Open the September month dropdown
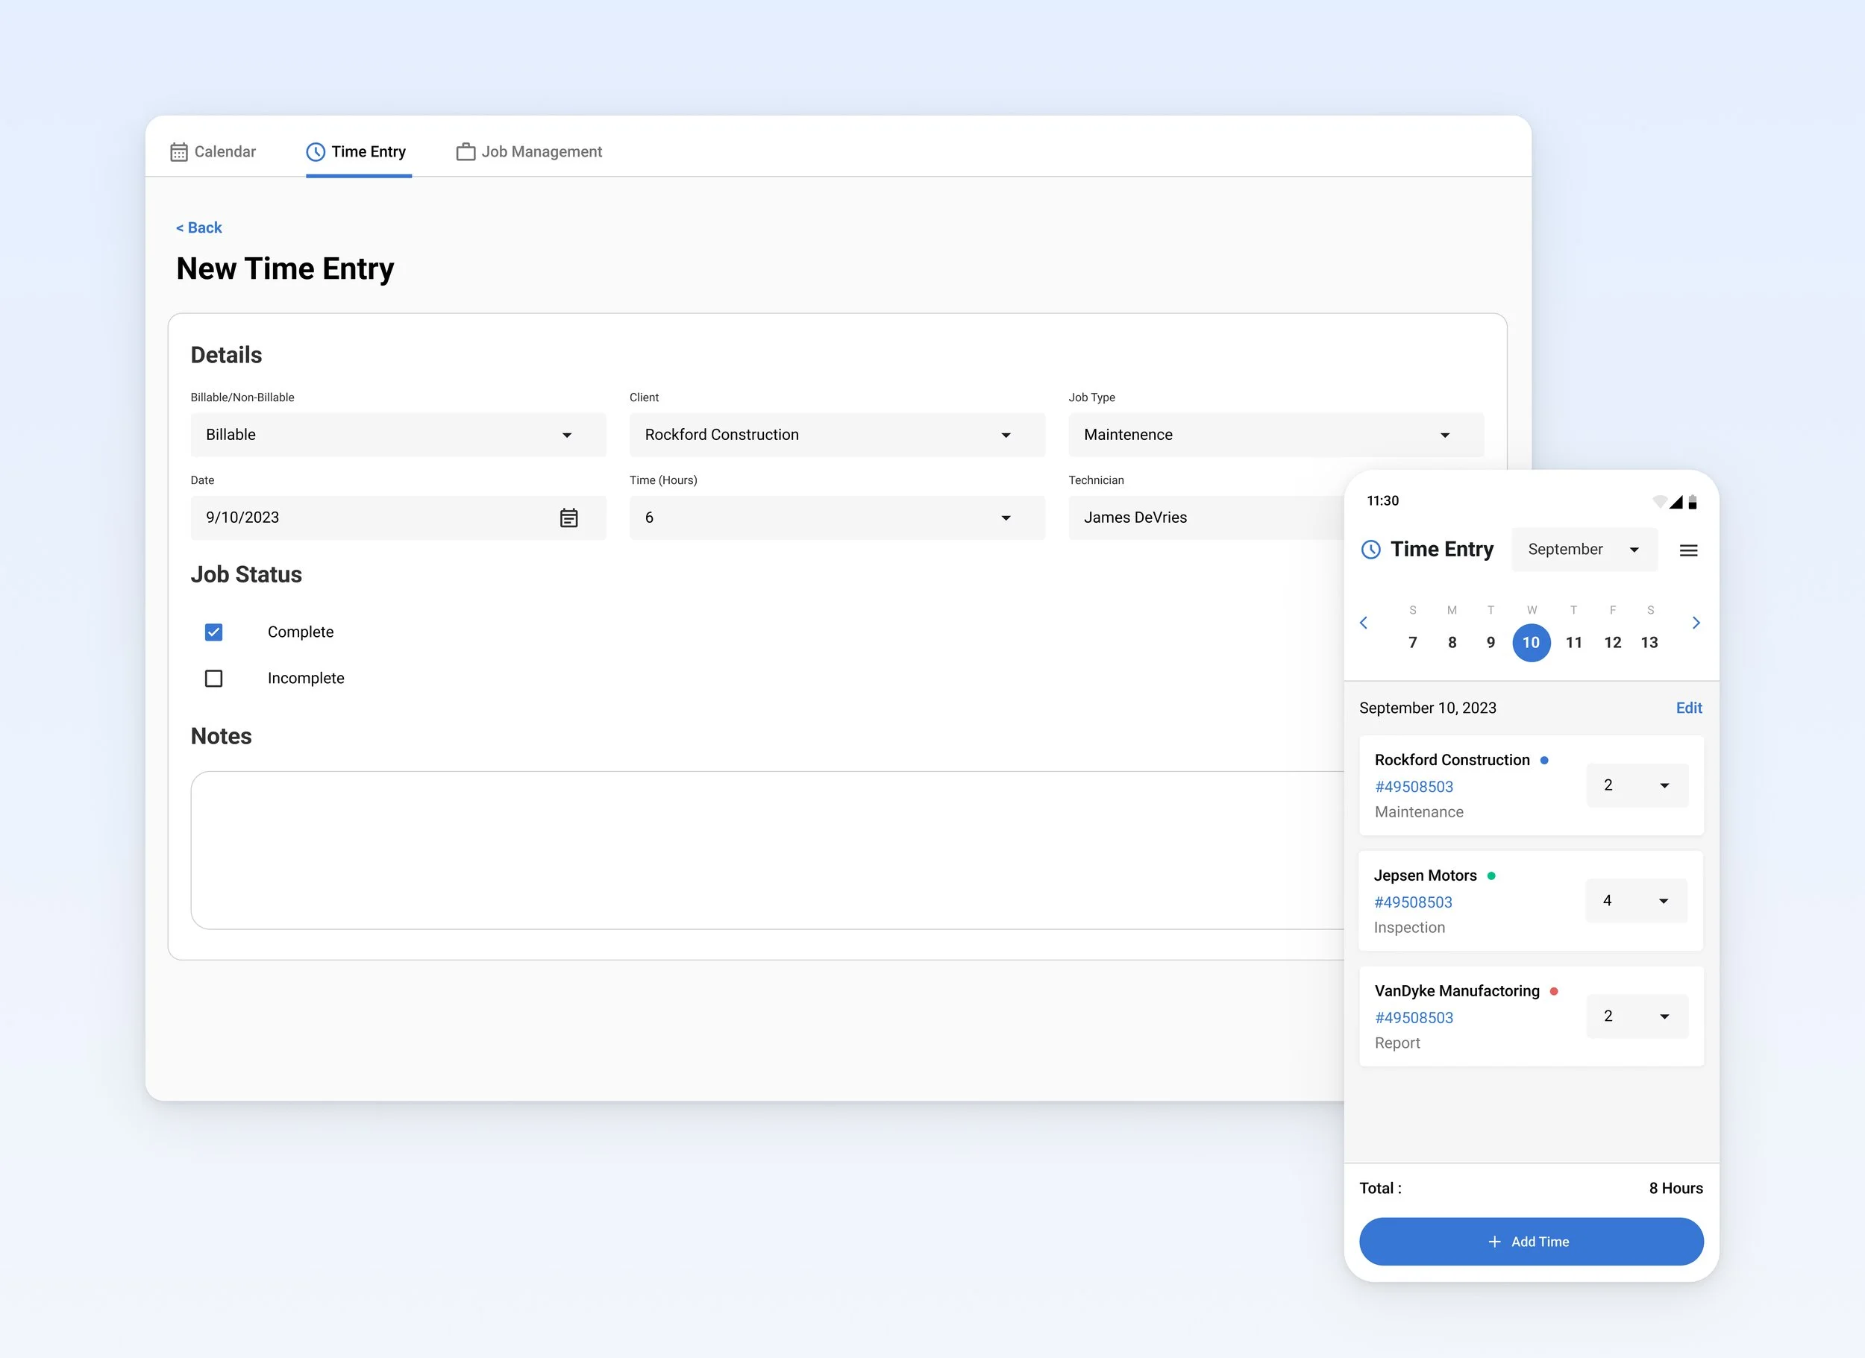 point(1583,549)
